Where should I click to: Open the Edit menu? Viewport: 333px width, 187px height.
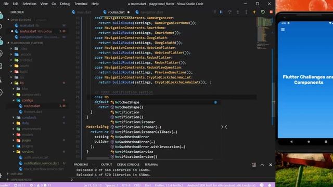click(x=16, y=4)
